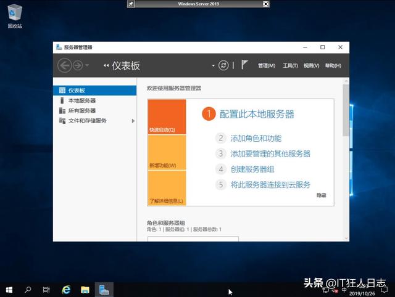Click the 添加要管理的其他服务器 link
The width and height of the screenshot is (395, 297).
pos(270,153)
